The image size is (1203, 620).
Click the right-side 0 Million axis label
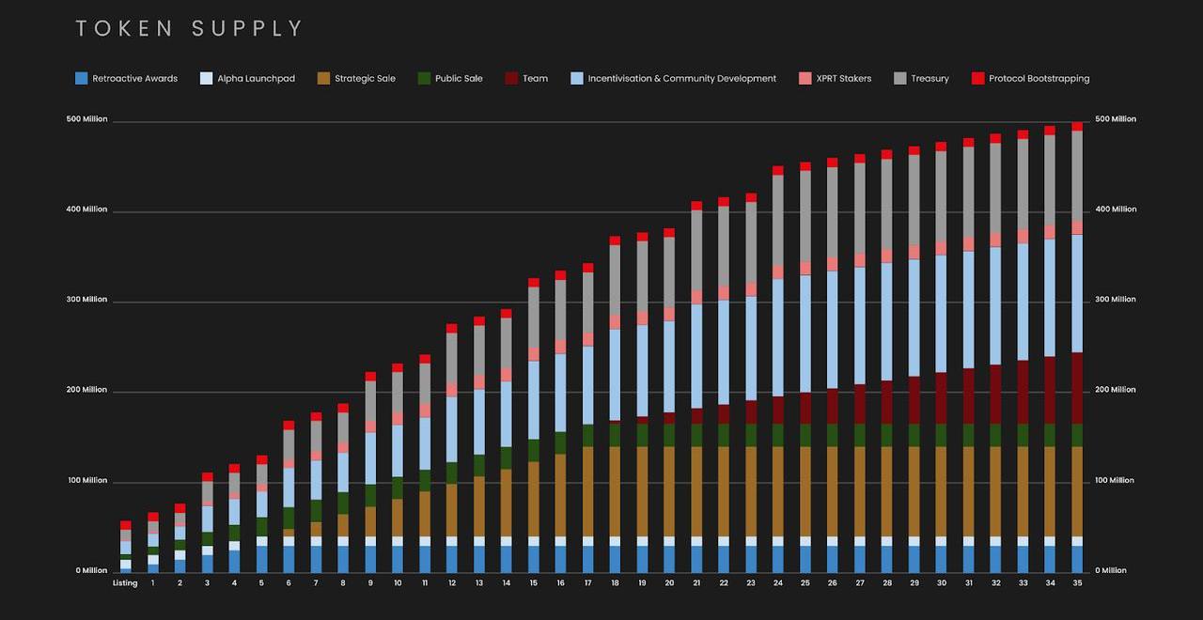click(x=1115, y=570)
